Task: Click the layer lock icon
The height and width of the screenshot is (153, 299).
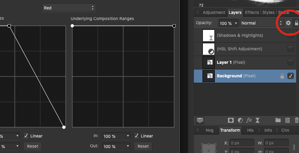Action: click(x=296, y=23)
